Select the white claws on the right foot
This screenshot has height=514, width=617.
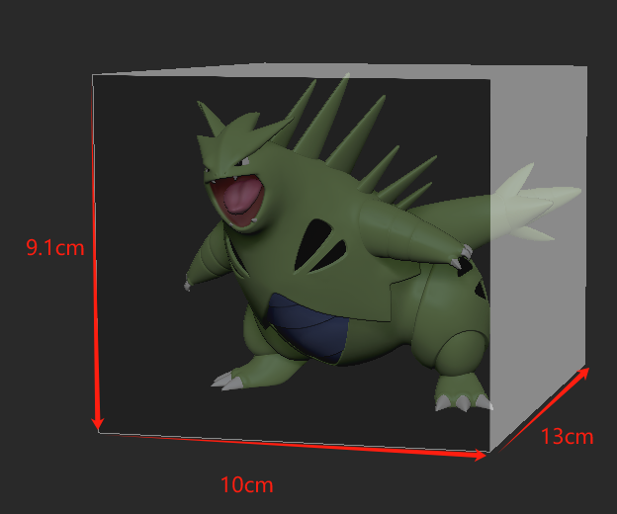pos(461,402)
